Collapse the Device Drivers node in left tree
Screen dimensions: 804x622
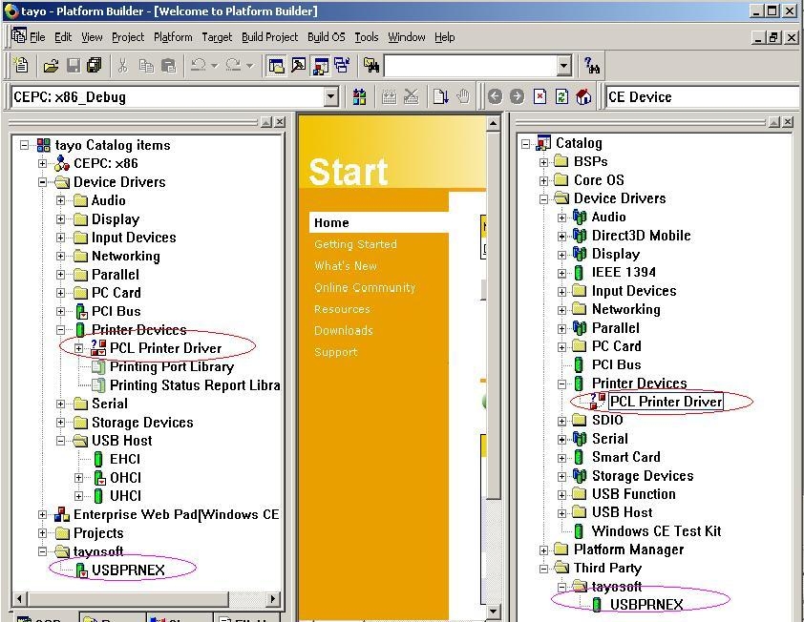[x=43, y=182]
